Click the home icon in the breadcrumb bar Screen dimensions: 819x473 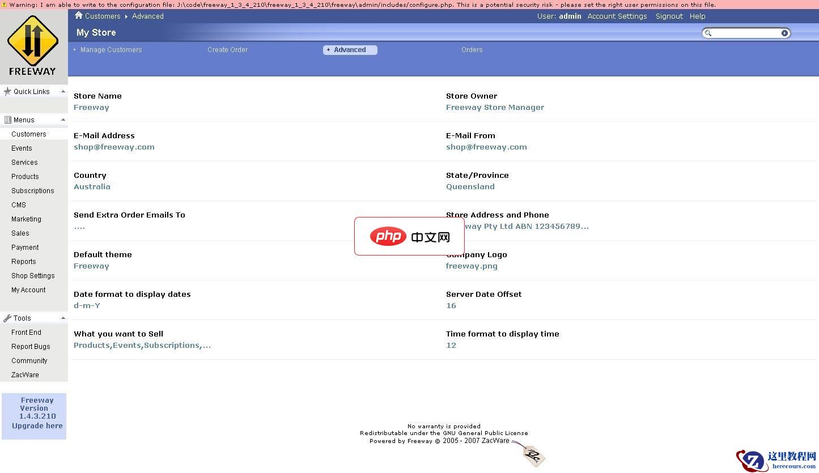click(78, 16)
